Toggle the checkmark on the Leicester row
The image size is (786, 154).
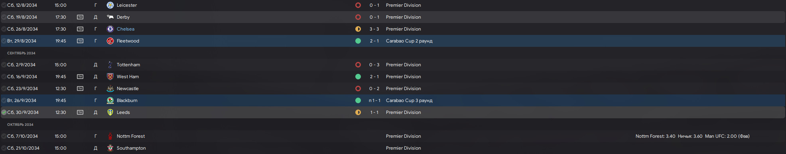[x=4, y=5]
